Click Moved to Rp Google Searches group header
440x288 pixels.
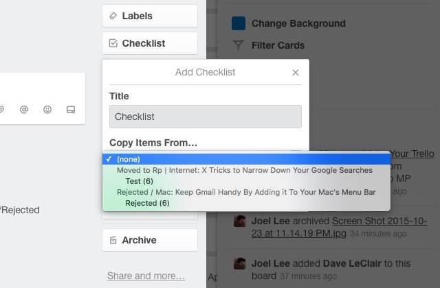point(245,170)
